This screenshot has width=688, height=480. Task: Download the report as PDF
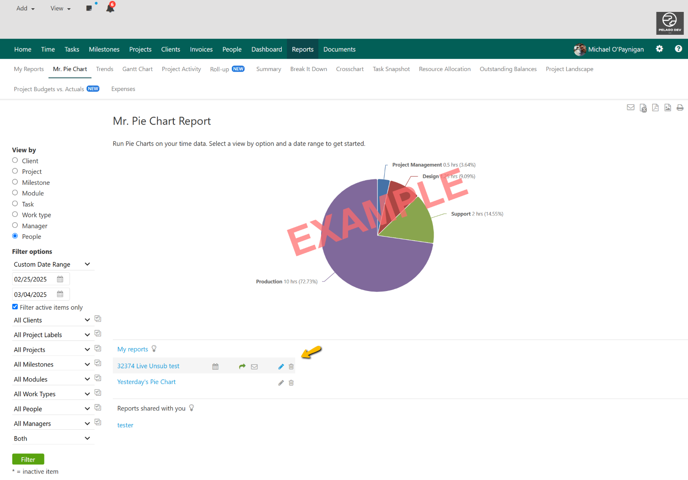point(656,108)
